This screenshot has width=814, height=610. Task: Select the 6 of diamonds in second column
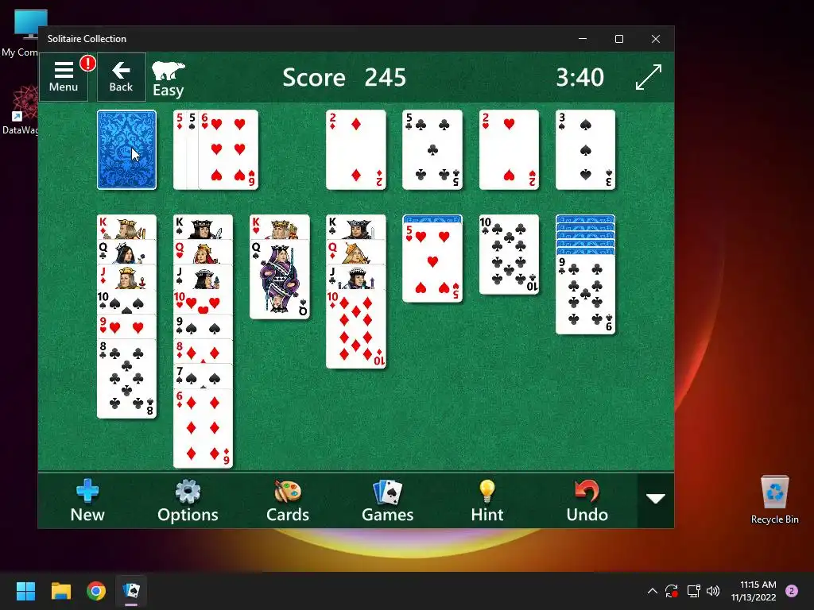point(203,428)
